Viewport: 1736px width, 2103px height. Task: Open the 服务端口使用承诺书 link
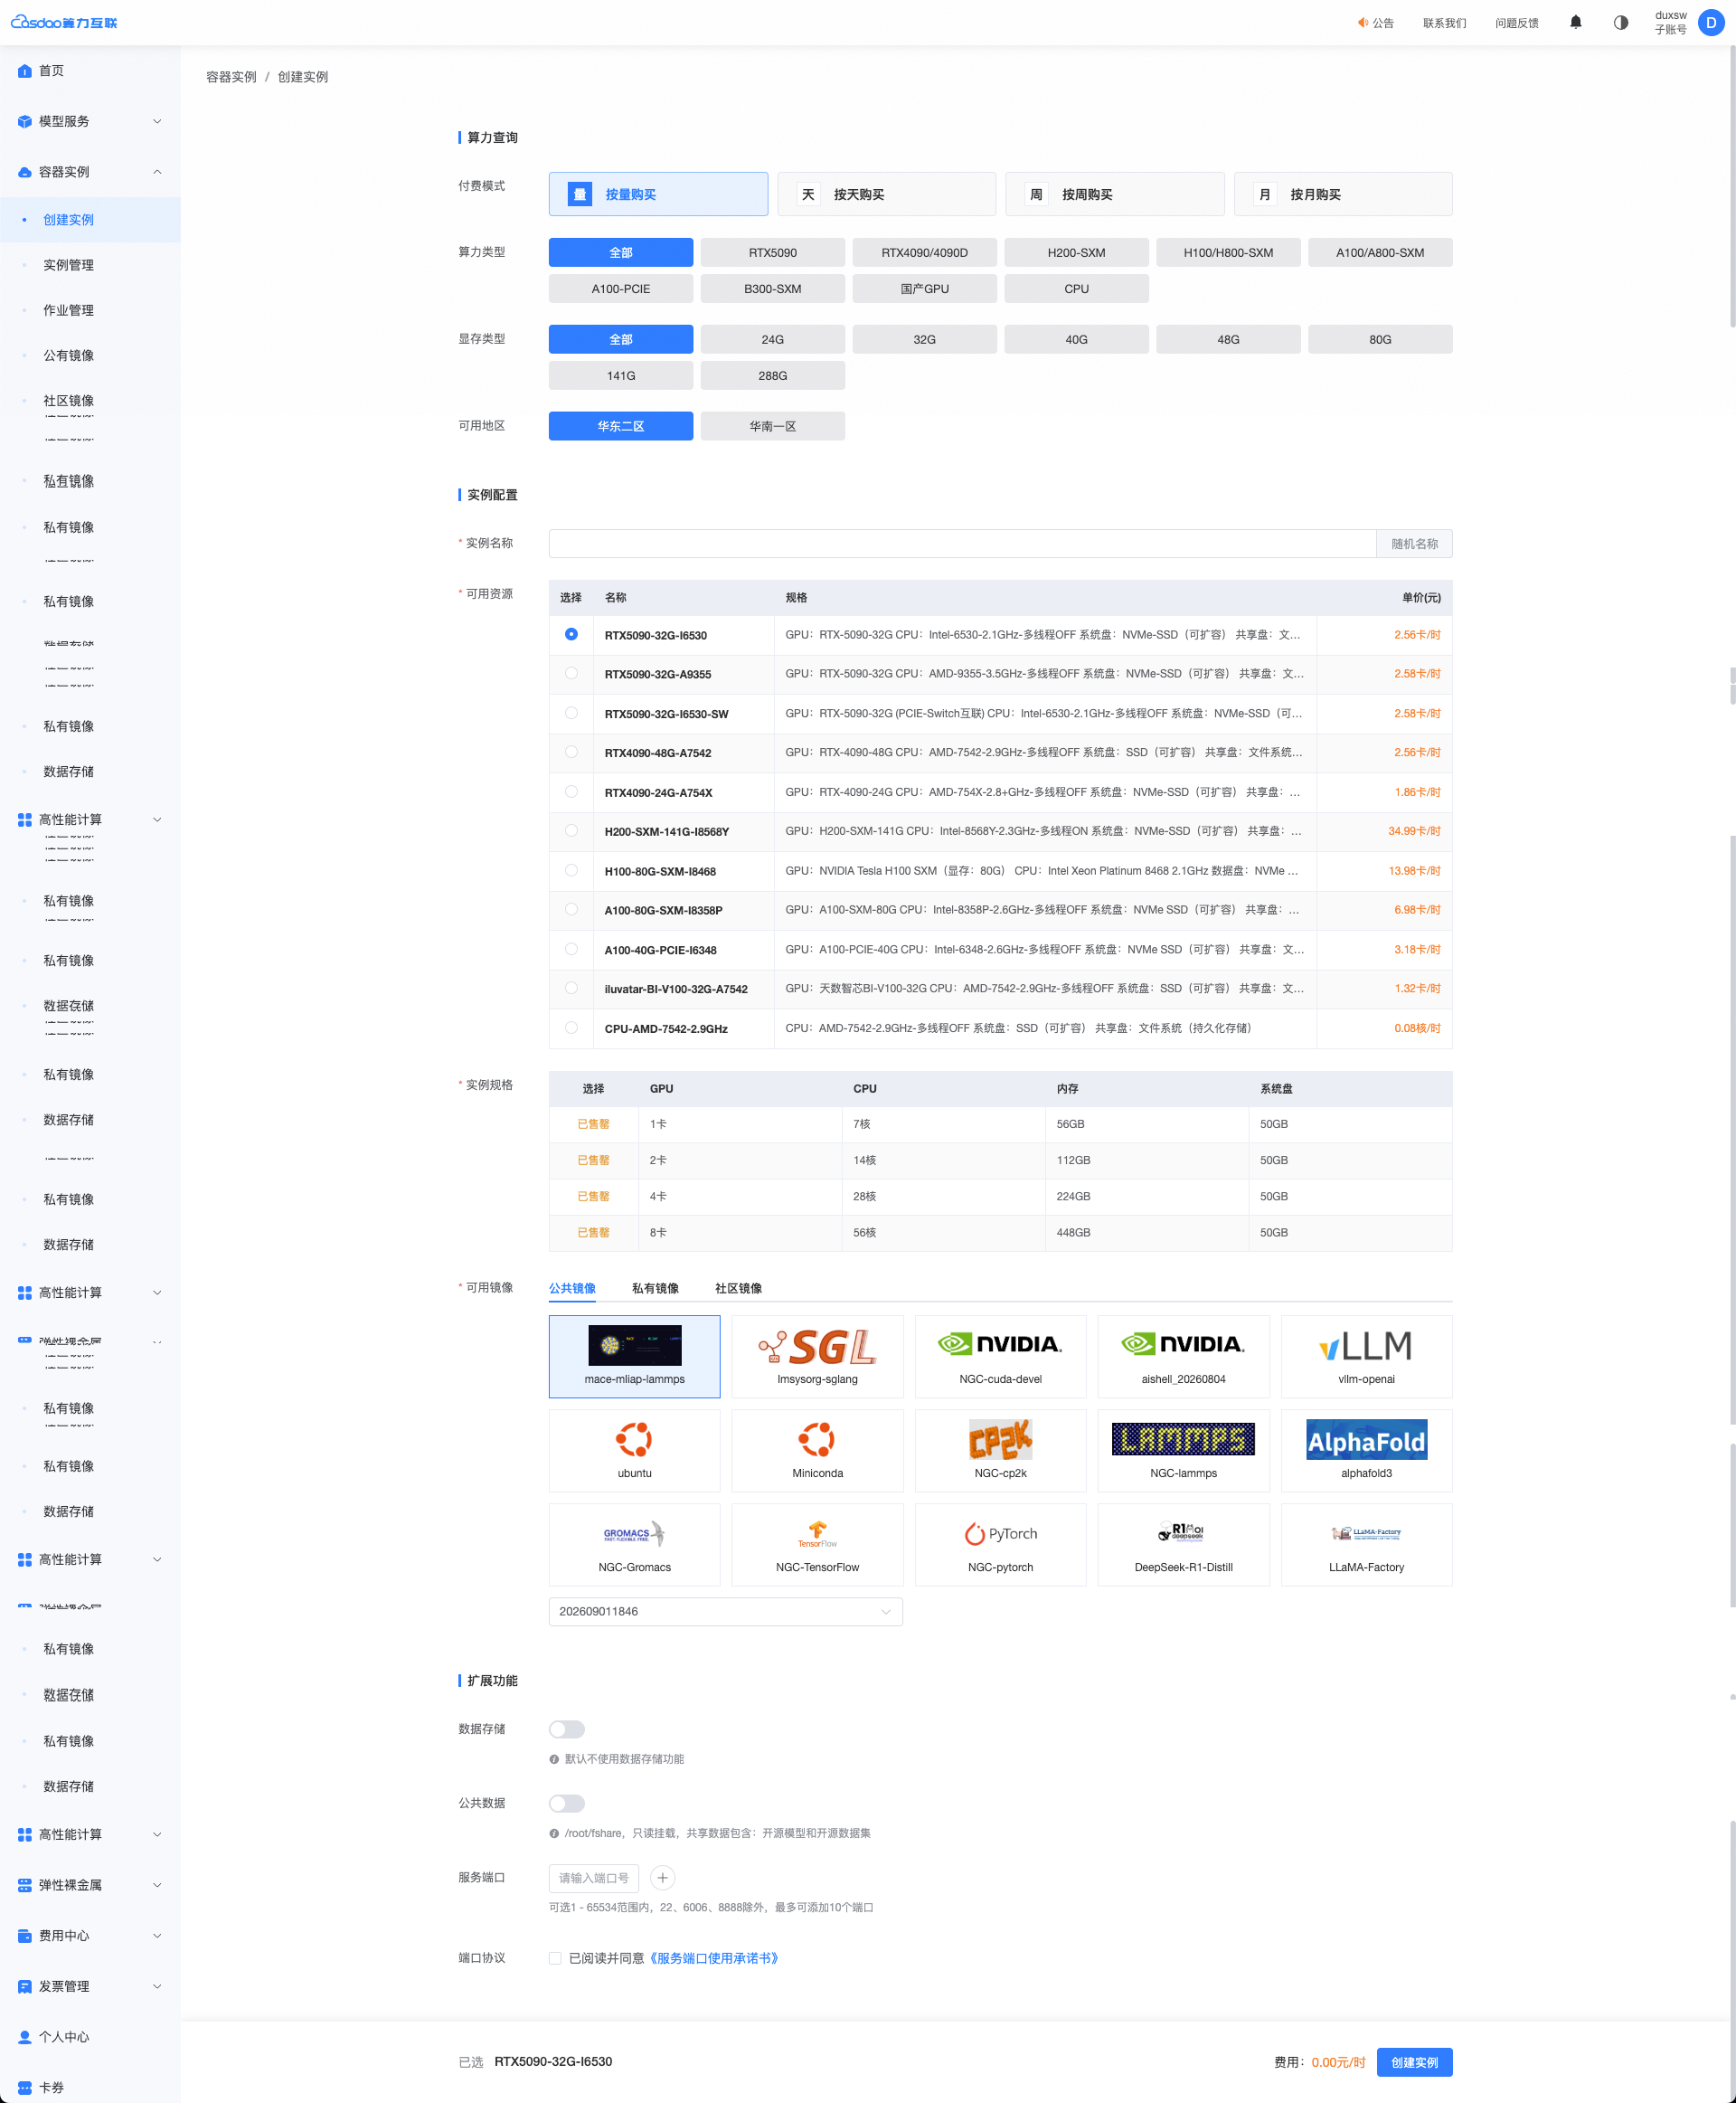tap(713, 1958)
